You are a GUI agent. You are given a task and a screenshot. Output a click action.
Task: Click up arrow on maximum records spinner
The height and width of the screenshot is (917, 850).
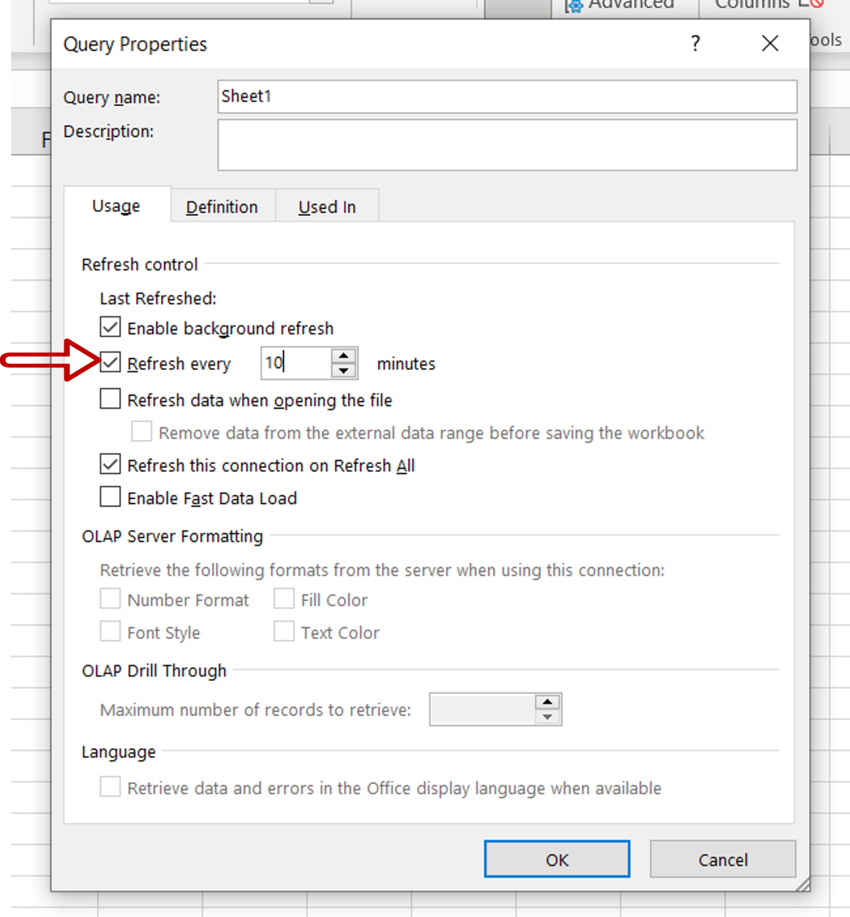pos(547,702)
